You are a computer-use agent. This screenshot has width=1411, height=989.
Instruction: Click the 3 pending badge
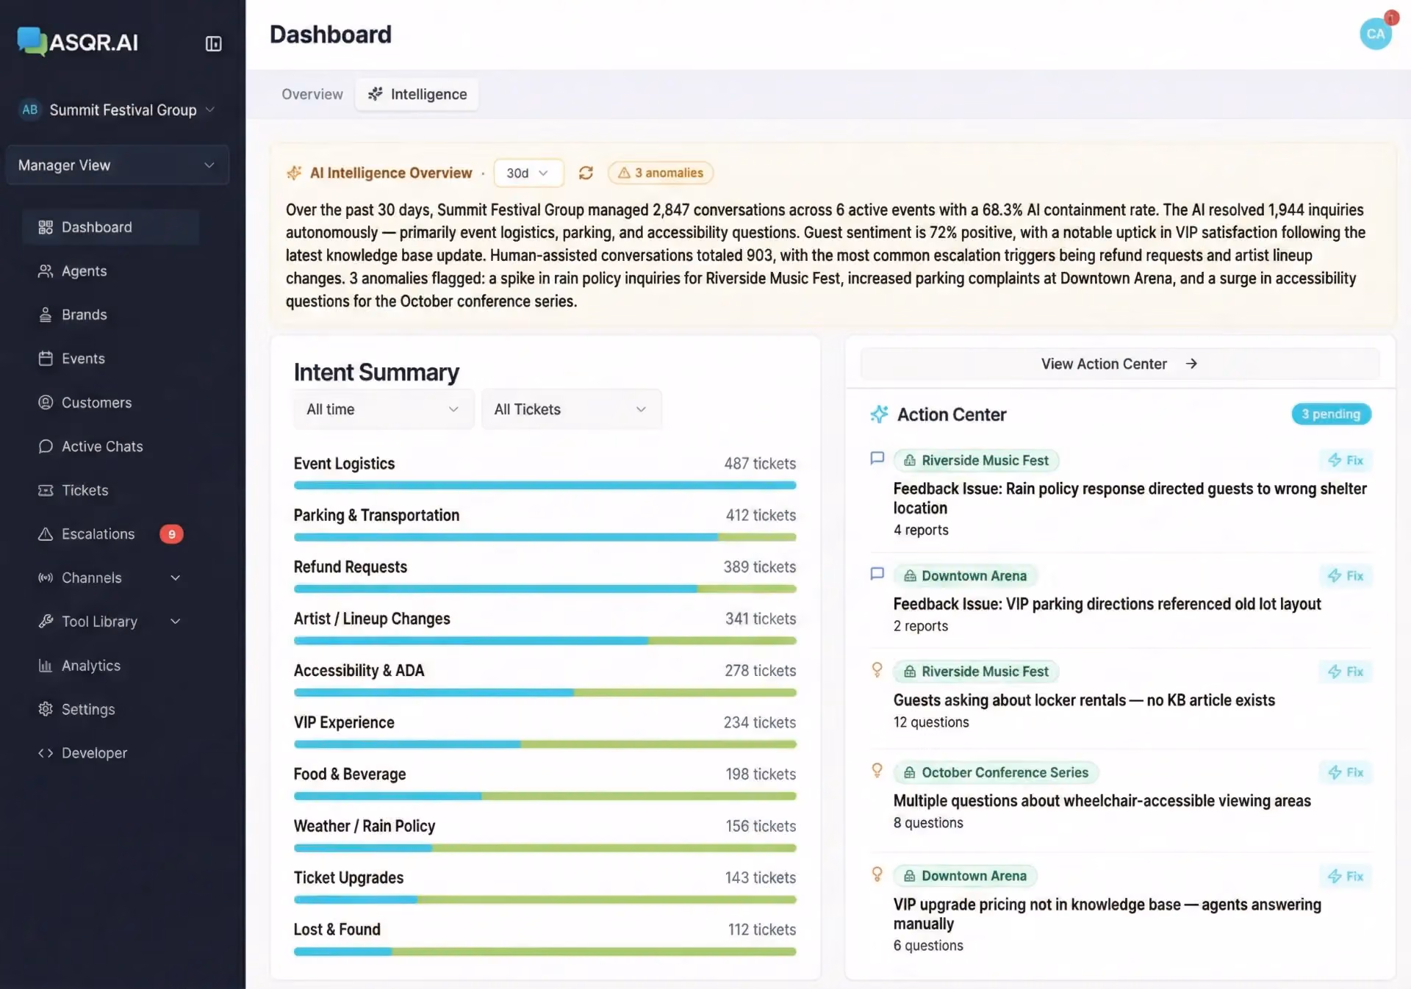click(1331, 414)
